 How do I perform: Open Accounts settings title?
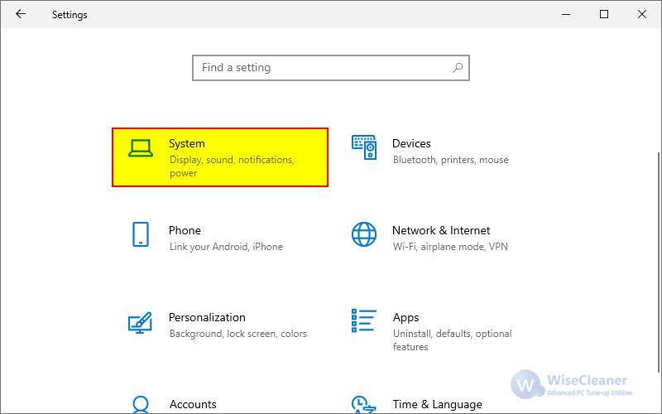(x=193, y=404)
